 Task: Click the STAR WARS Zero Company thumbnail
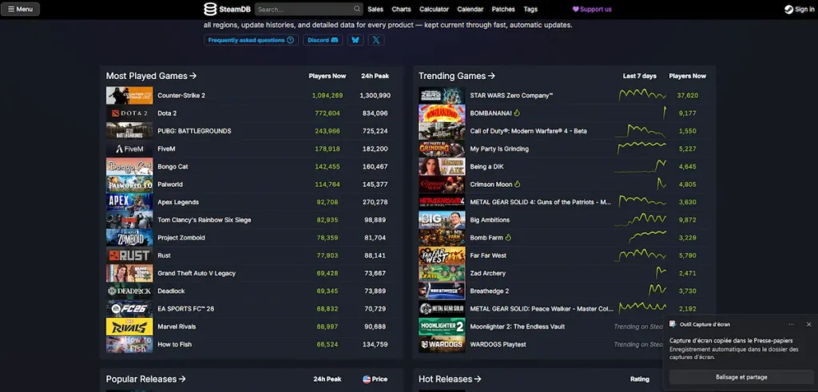point(442,95)
